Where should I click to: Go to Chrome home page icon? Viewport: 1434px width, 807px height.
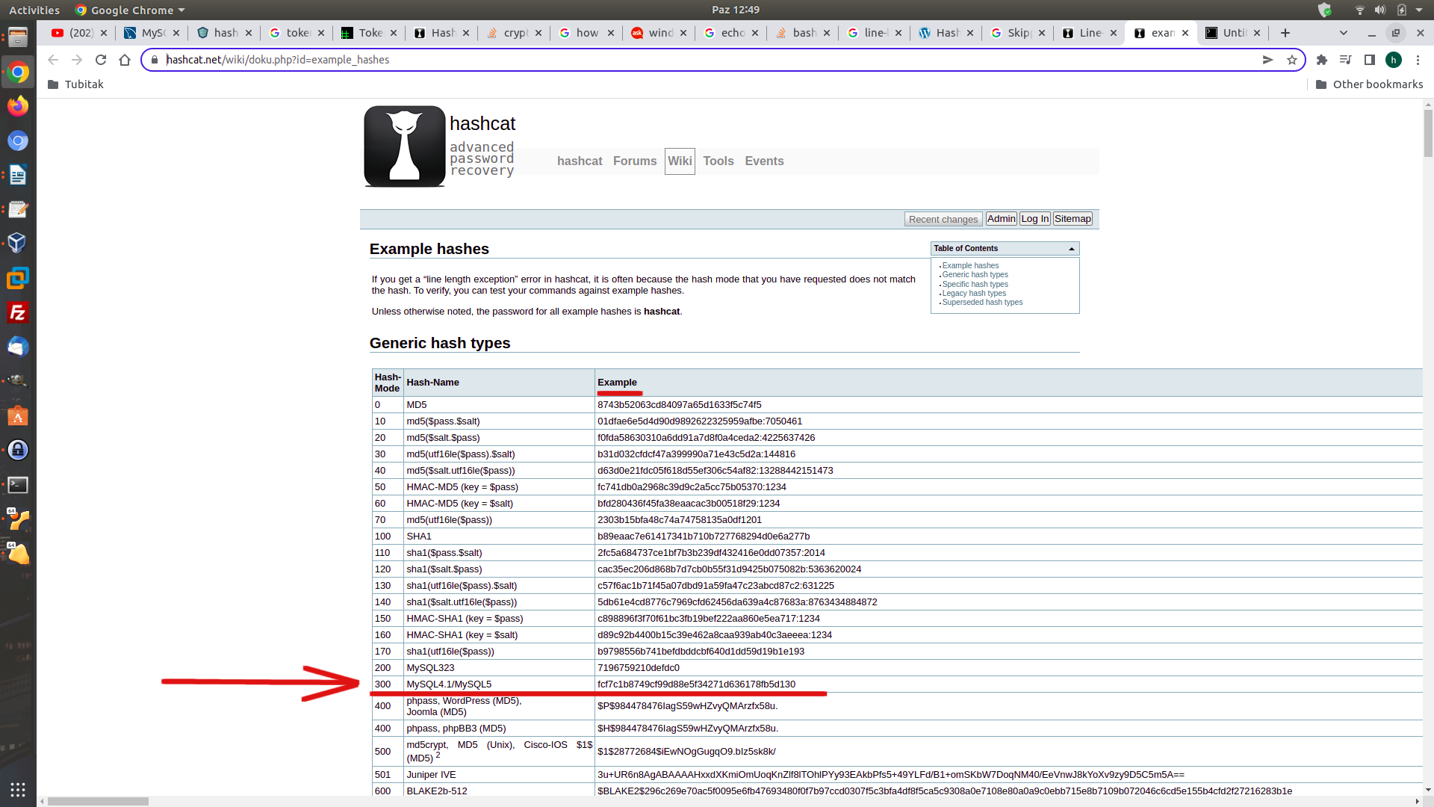(125, 60)
